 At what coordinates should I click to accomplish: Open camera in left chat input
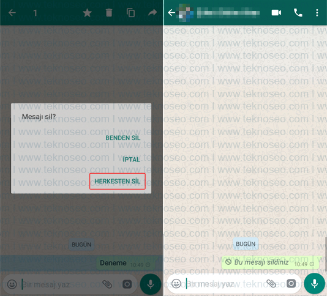[127, 284]
